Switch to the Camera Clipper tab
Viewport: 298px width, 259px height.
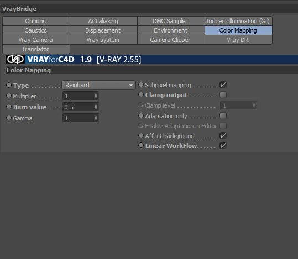pyautogui.click(x=171, y=40)
